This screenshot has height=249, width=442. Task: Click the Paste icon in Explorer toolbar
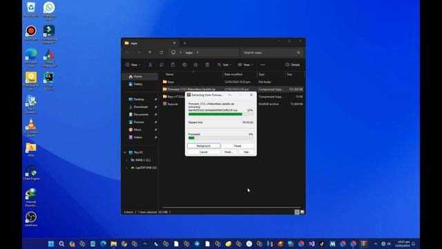click(x=173, y=64)
